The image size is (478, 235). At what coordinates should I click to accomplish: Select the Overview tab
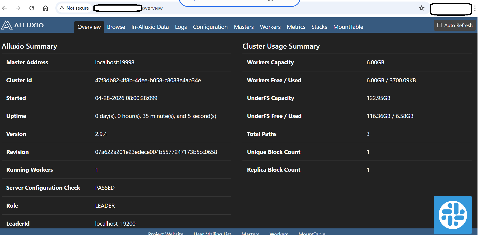[x=89, y=27]
